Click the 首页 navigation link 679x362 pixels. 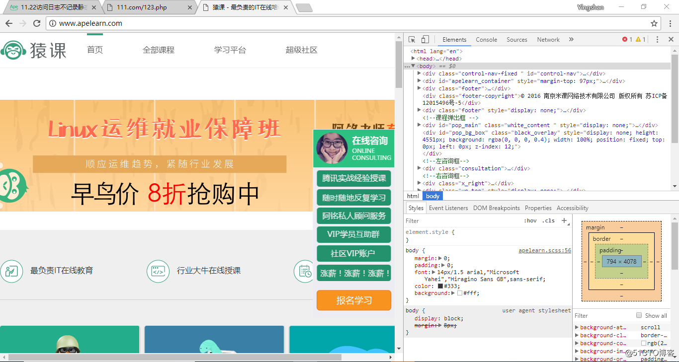pos(95,50)
